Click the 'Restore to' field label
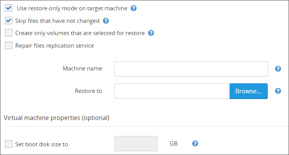The image size is (289, 155). pos(88,91)
